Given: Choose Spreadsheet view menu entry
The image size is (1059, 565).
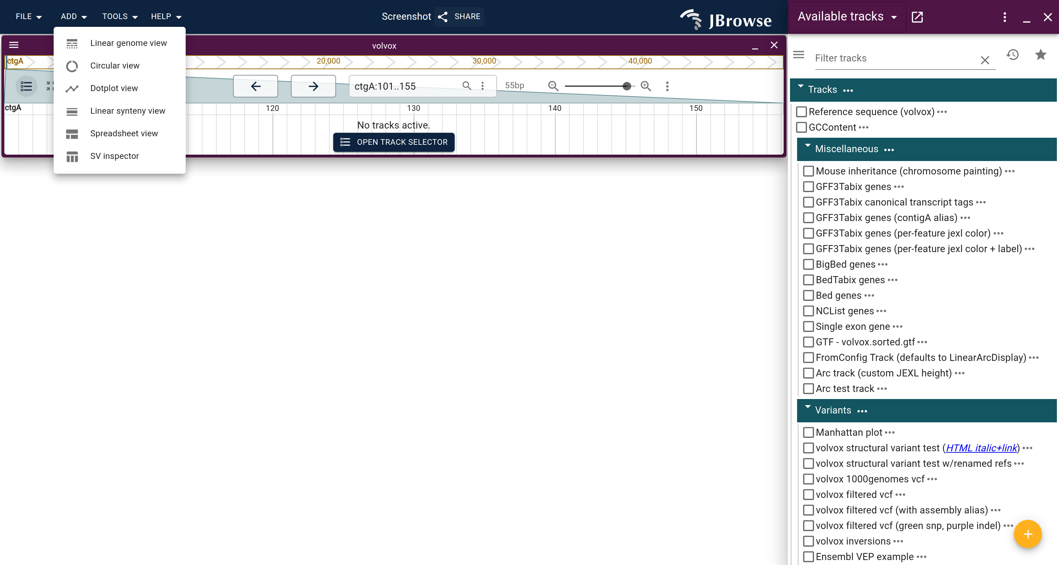Looking at the screenshot, I should coord(119,133).
